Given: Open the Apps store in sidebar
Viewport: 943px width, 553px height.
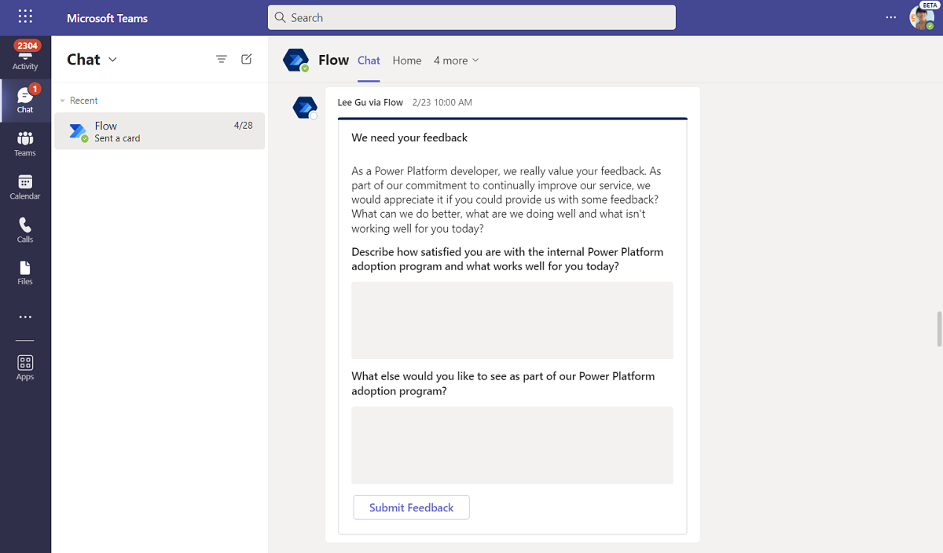Looking at the screenshot, I should click(25, 367).
